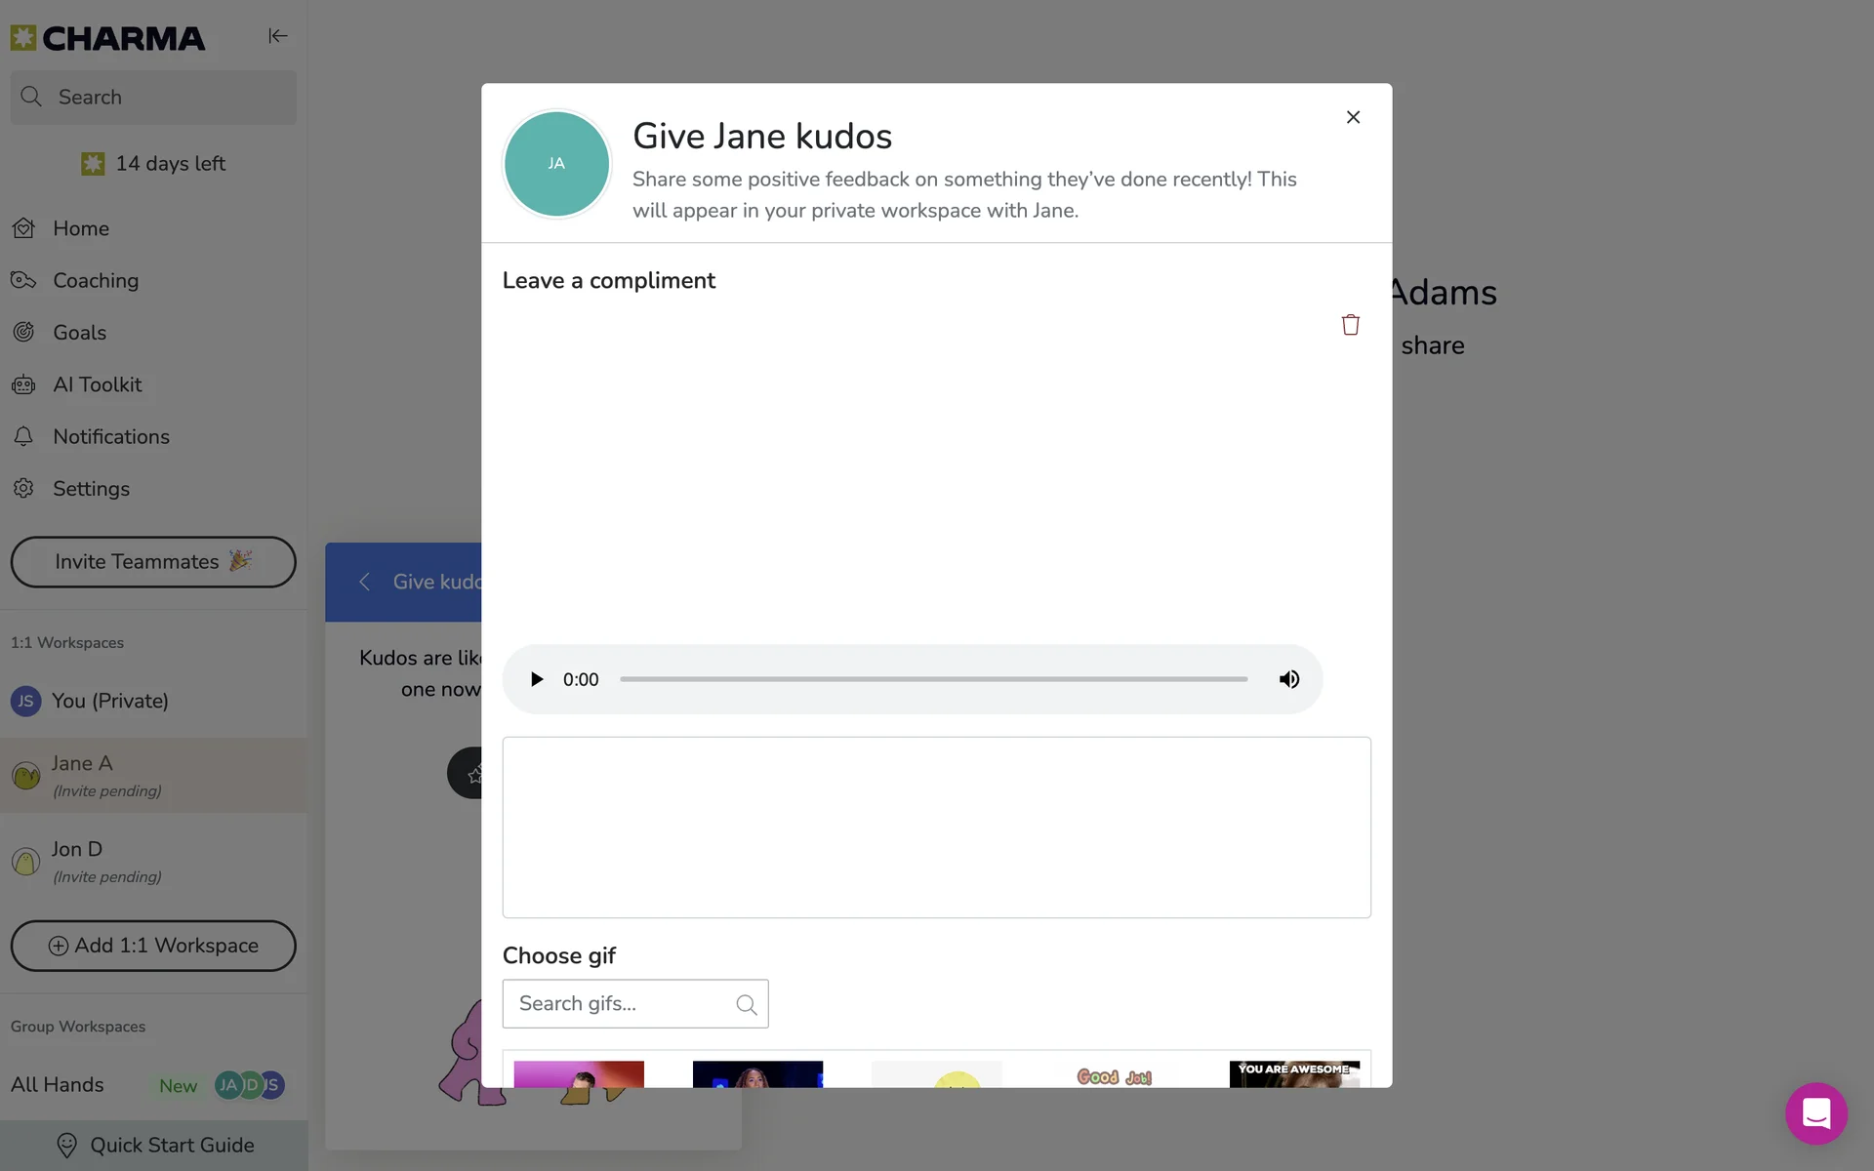The image size is (1874, 1171).
Task: Collapse the sidebar with arrow icon
Action: 277,36
